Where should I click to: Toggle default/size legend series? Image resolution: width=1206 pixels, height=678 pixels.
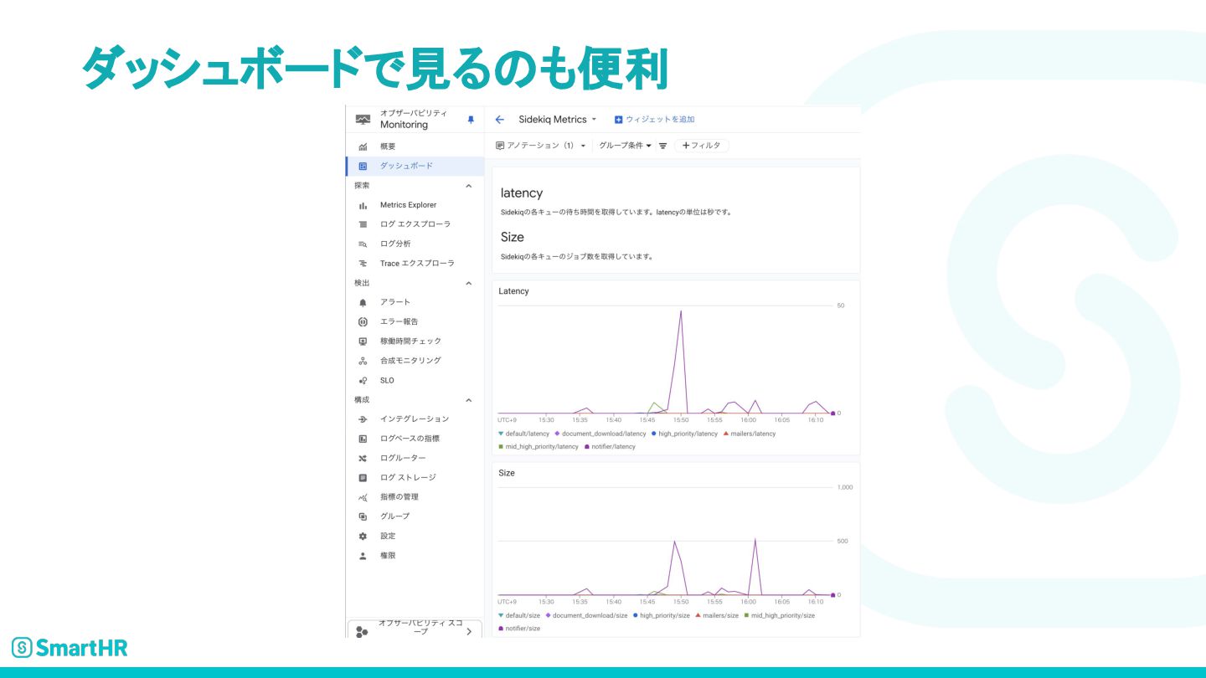tap(519, 615)
